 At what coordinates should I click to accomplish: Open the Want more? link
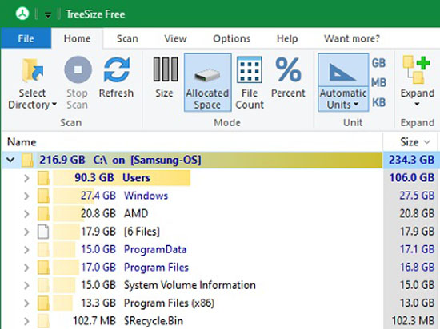click(x=352, y=38)
